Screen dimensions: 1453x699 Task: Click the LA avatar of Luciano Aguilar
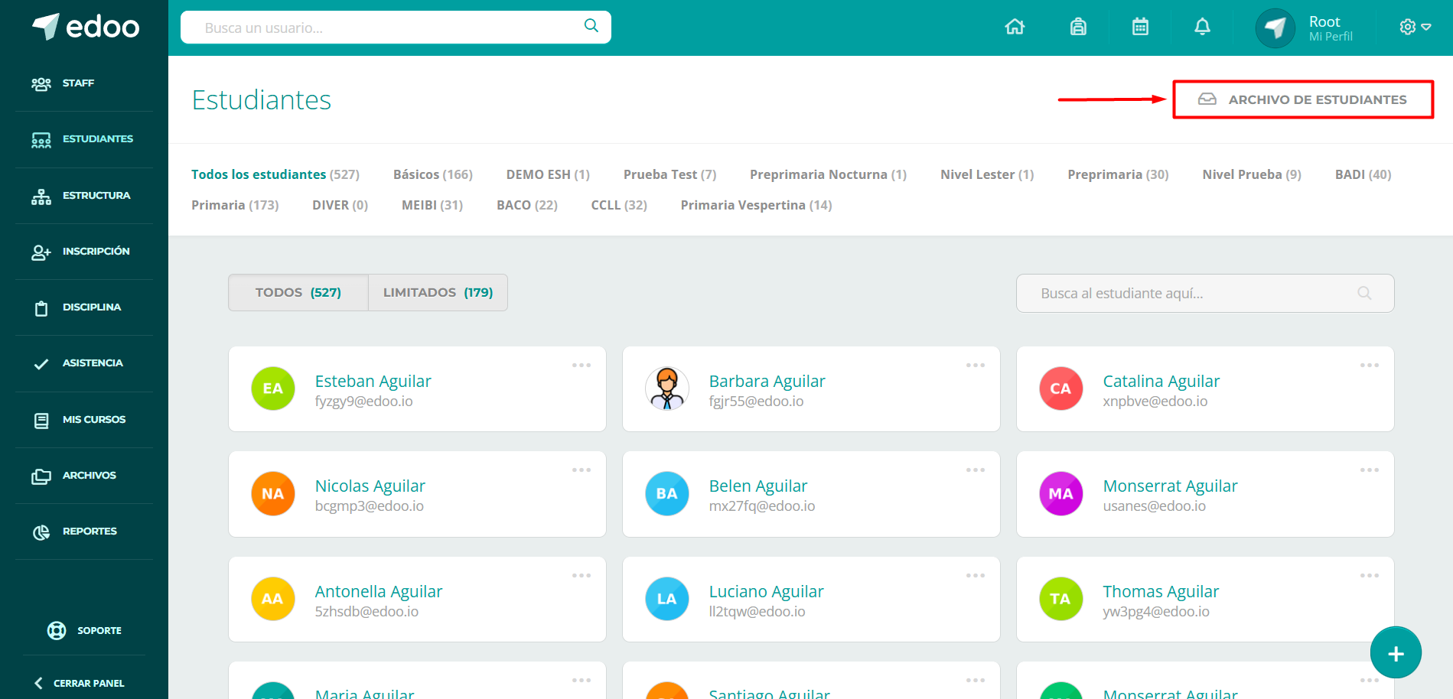667,599
